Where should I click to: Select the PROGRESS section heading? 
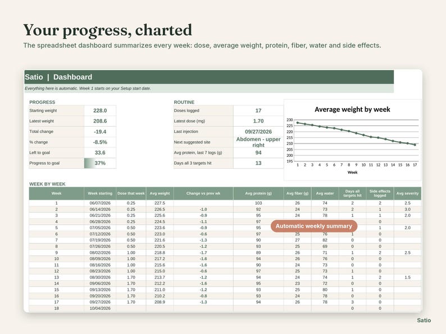[x=42, y=102]
